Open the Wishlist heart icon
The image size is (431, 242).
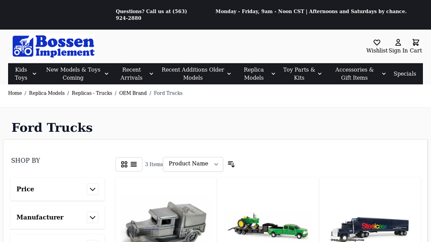point(377,42)
